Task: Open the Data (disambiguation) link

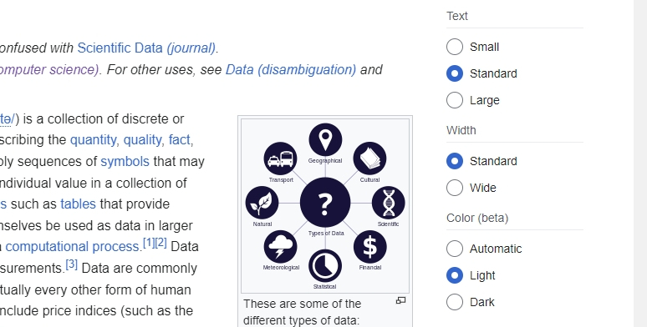Action: pyautogui.click(x=291, y=69)
